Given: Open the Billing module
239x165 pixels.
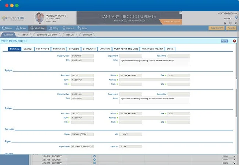Looking at the screenshot, I should coord(54,28).
